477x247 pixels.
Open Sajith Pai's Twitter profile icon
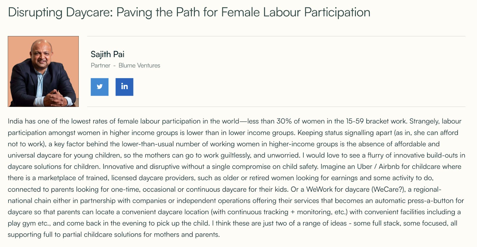point(100,87)
